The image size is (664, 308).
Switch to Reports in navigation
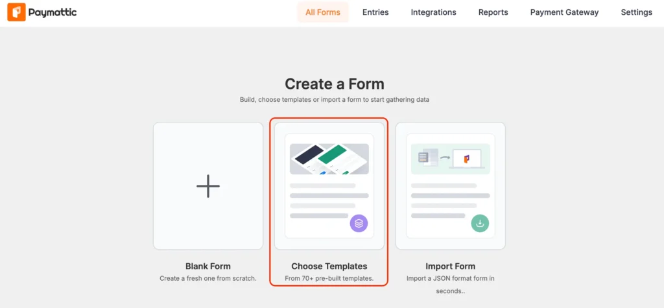493,12
